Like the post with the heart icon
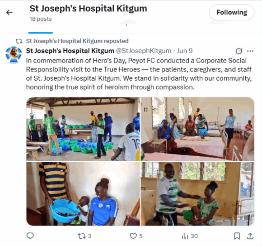This screenshot has height=246, width=262. 136,236
